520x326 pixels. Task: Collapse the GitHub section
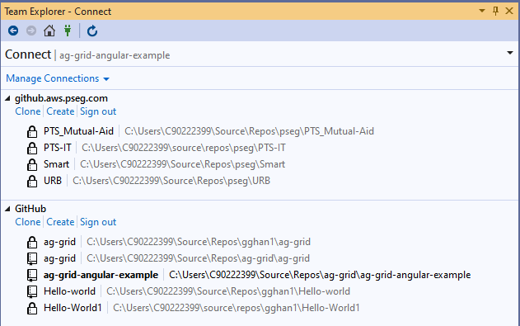[7, 209]
